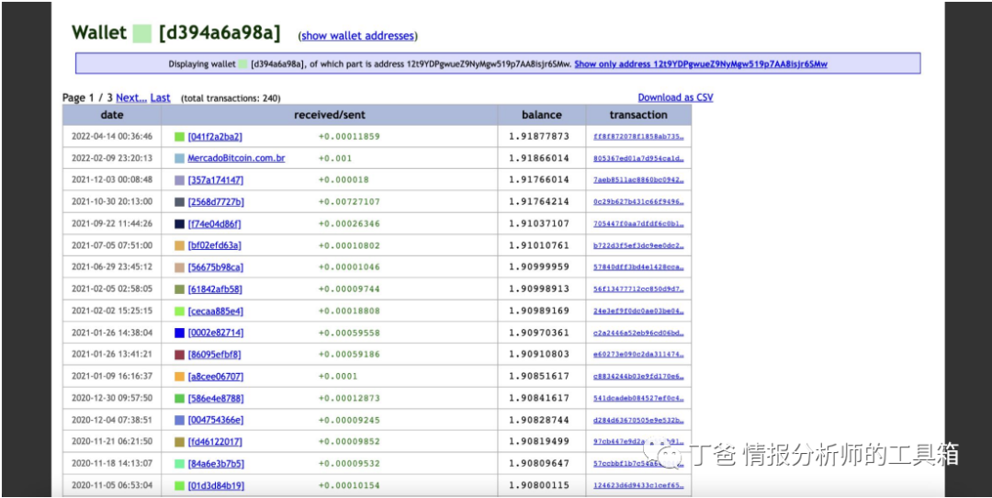Image resolution: width=992 pixels, height=498 pixels.
Task: Select the balance 1.90851617
Action: pyautogui.click(x=539, y=377)
